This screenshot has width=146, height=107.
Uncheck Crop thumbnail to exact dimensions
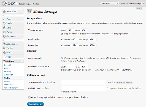(x=62, y=34)
